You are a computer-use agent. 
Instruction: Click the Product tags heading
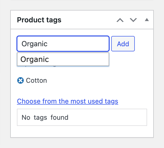pos(39,20)
